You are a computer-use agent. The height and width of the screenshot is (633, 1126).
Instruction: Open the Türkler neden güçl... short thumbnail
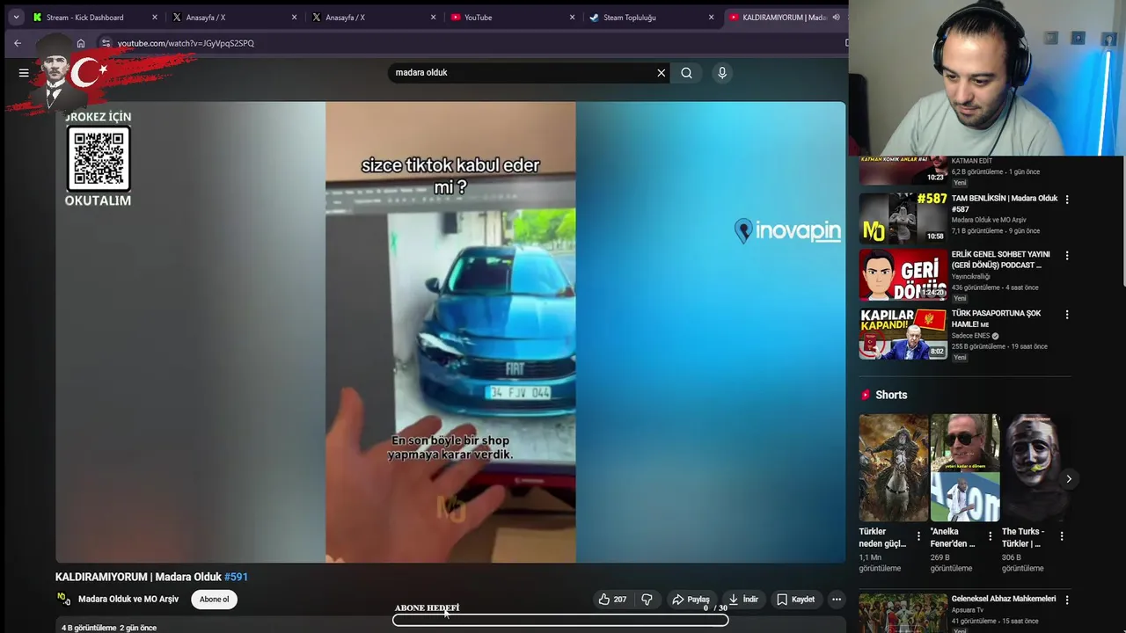click(x=894, y=468)
